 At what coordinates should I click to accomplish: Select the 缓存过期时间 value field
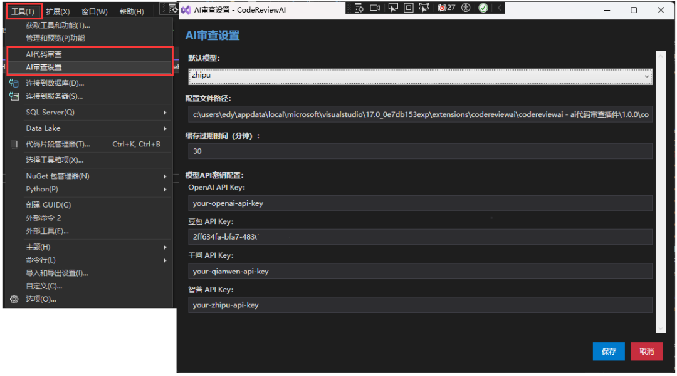coord(420,151)
